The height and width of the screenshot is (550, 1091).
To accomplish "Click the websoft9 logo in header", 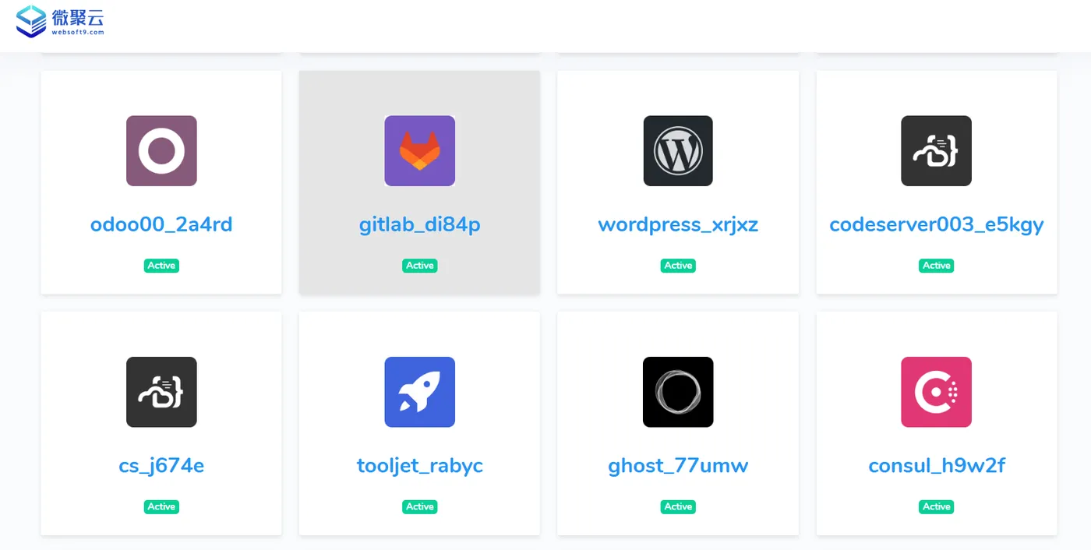I will 60,21.
